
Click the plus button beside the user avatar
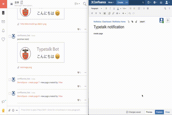point(168,20)
